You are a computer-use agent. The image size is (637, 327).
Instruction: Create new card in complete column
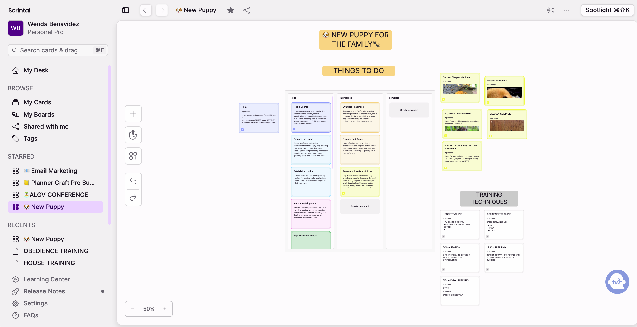[409, 110]
